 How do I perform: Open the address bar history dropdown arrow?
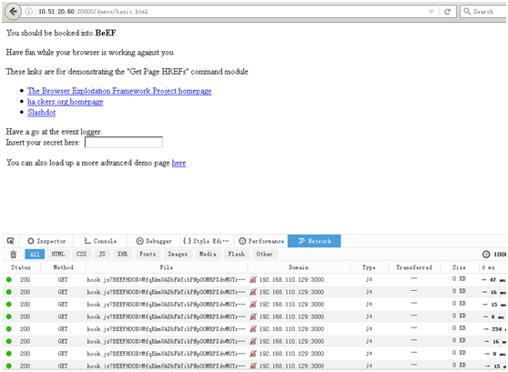431,12
